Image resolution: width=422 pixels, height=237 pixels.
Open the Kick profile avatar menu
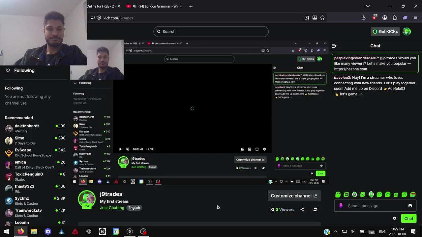407,32
